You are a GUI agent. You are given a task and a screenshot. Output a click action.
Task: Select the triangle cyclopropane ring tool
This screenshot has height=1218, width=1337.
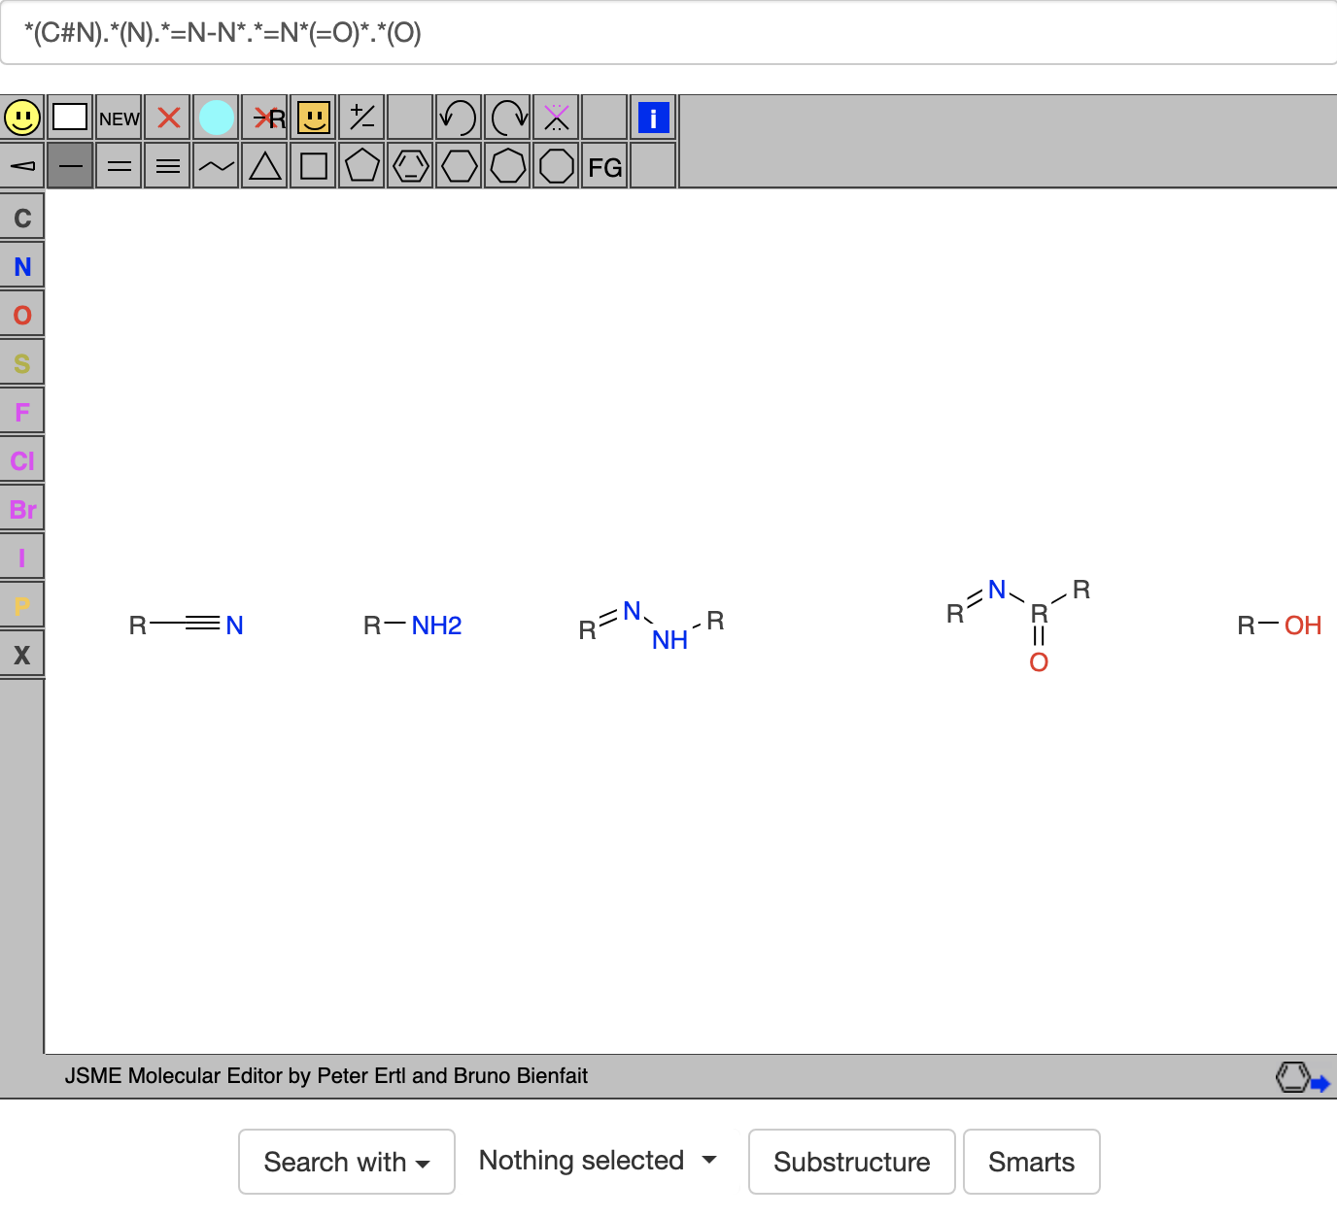click(x=264, y=167)
